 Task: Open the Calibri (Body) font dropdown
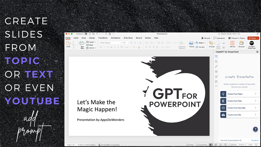(110, 42)
